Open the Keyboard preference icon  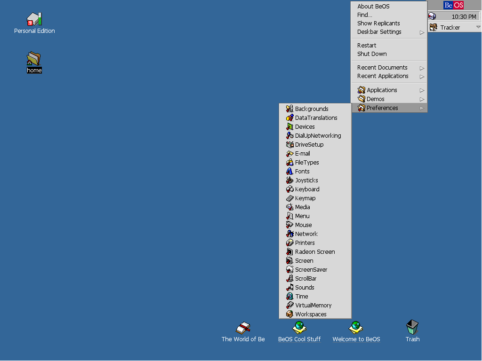289,189
